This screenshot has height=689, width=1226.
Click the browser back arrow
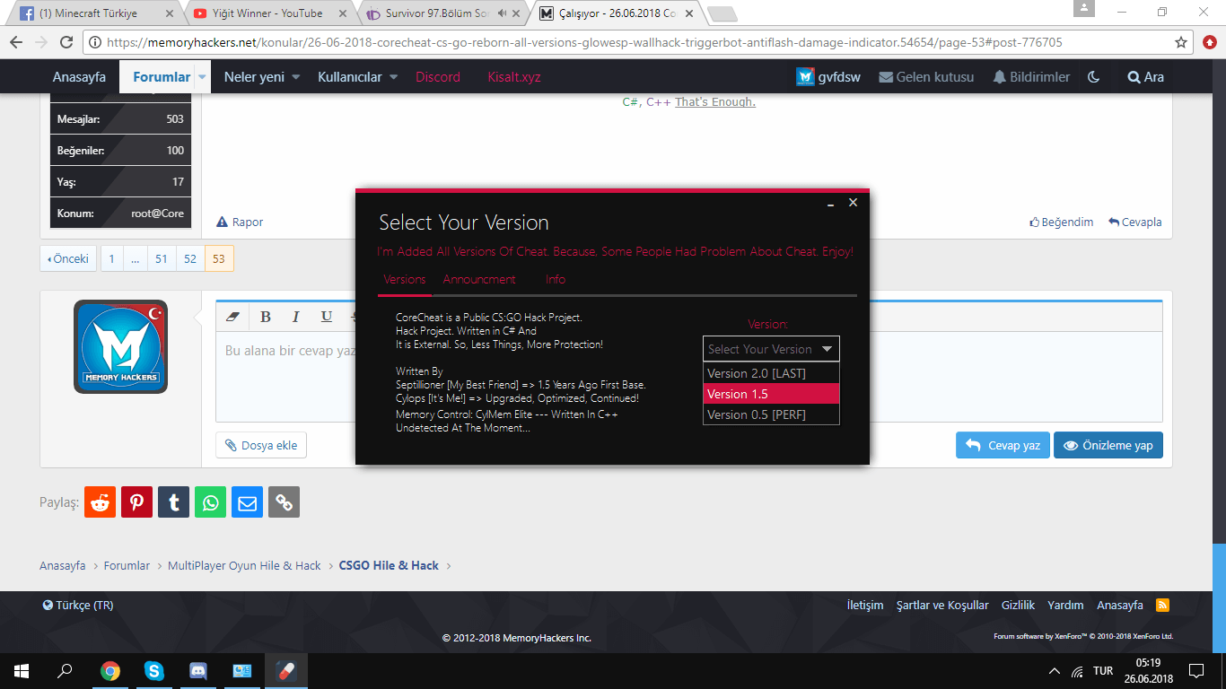click(16, 42)
